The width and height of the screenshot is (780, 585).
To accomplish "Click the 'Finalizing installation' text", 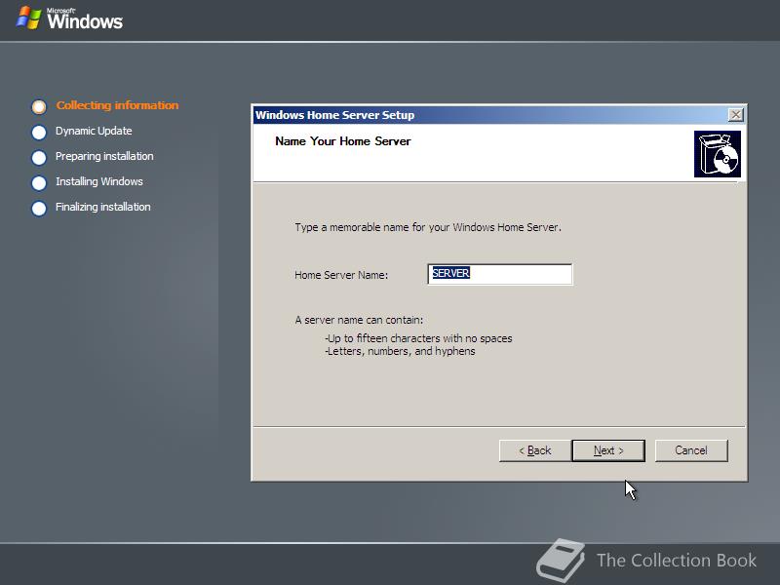I will [x=103, y=207].
